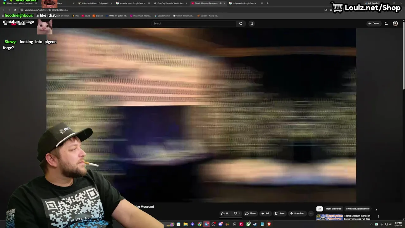Open Google Gemini bookmark
This screenshot has width=405, height=228.
(163, 16)
